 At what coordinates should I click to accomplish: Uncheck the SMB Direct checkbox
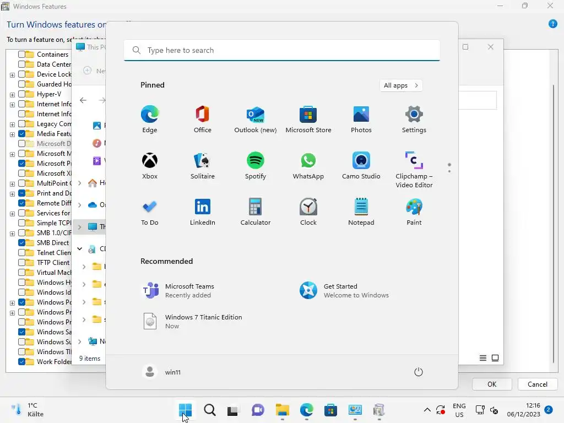tap(21, 242)
